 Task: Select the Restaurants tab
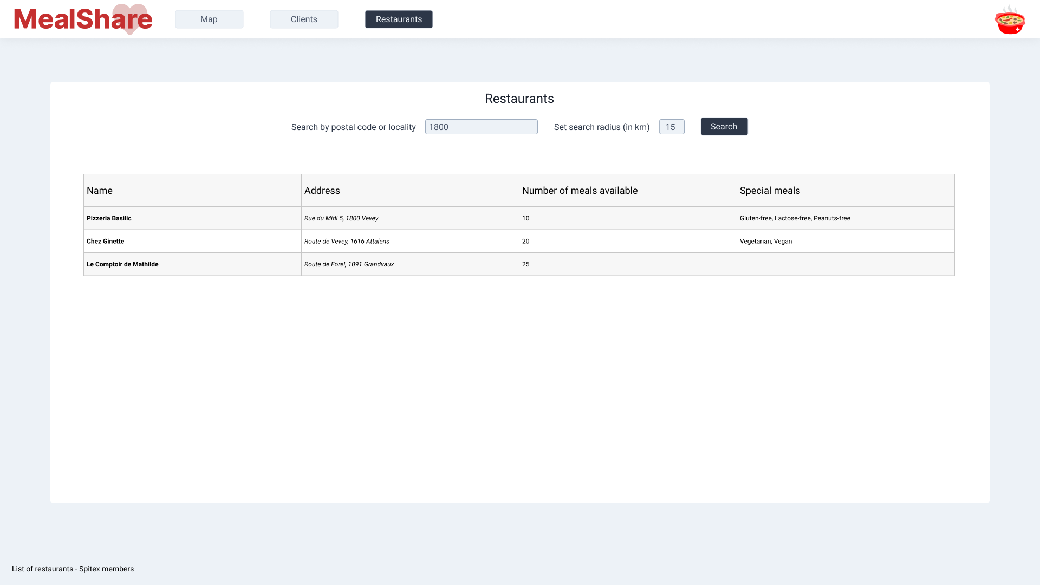coord(399,19)
